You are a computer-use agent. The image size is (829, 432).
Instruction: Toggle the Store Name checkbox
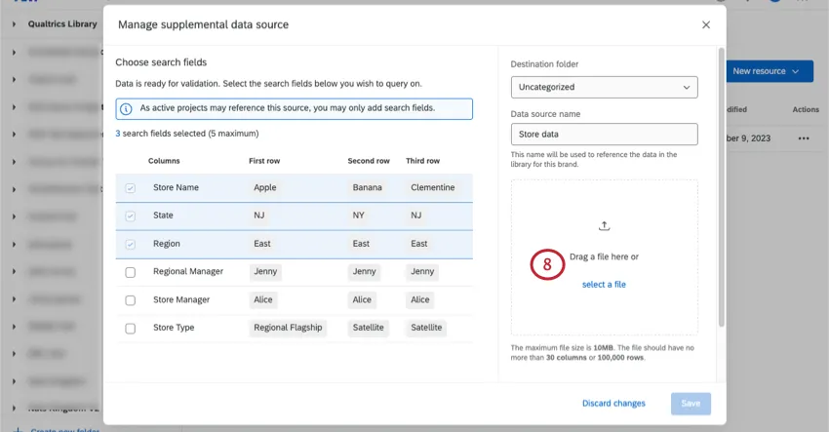pyautogui.click(x=131, y=187)
